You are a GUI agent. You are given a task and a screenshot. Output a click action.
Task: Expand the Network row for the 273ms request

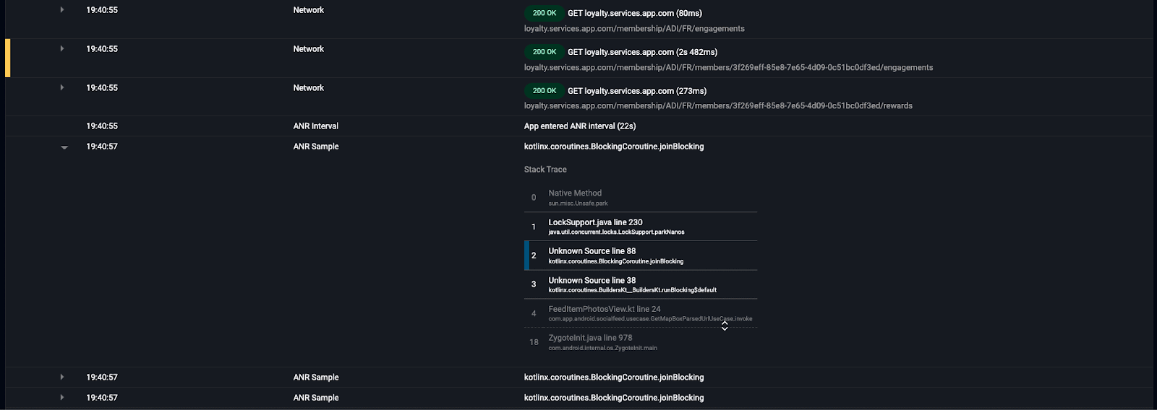62,88
